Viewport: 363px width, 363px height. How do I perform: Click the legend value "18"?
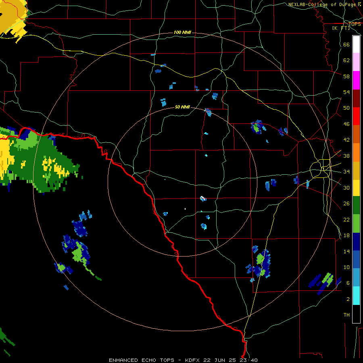click(346, 236)
